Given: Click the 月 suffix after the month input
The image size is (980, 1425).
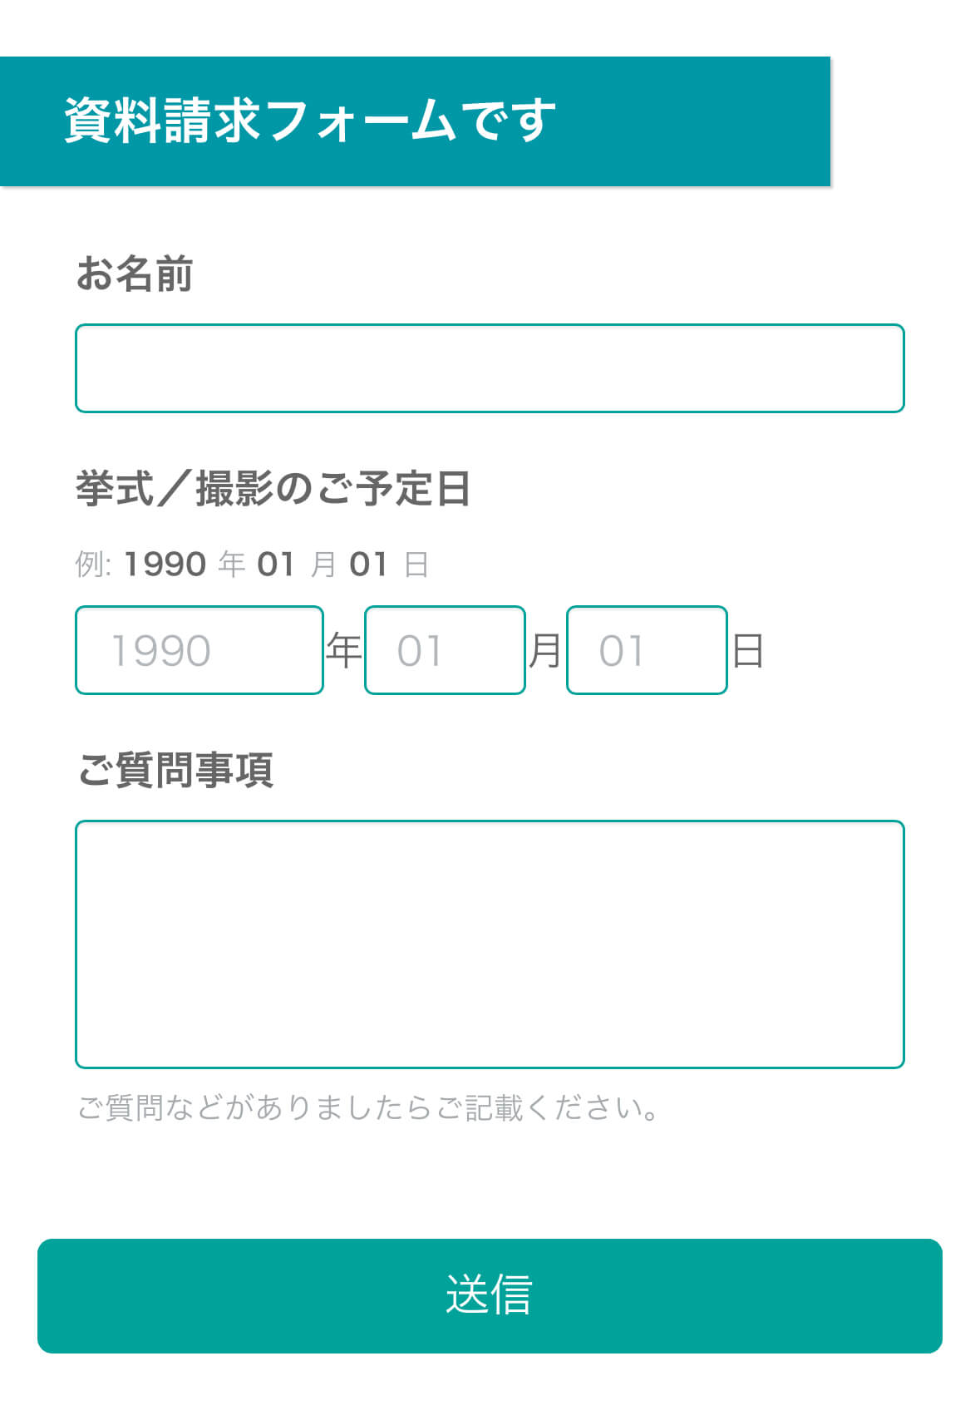Looking at the screenshot, I should pos(545,650).
